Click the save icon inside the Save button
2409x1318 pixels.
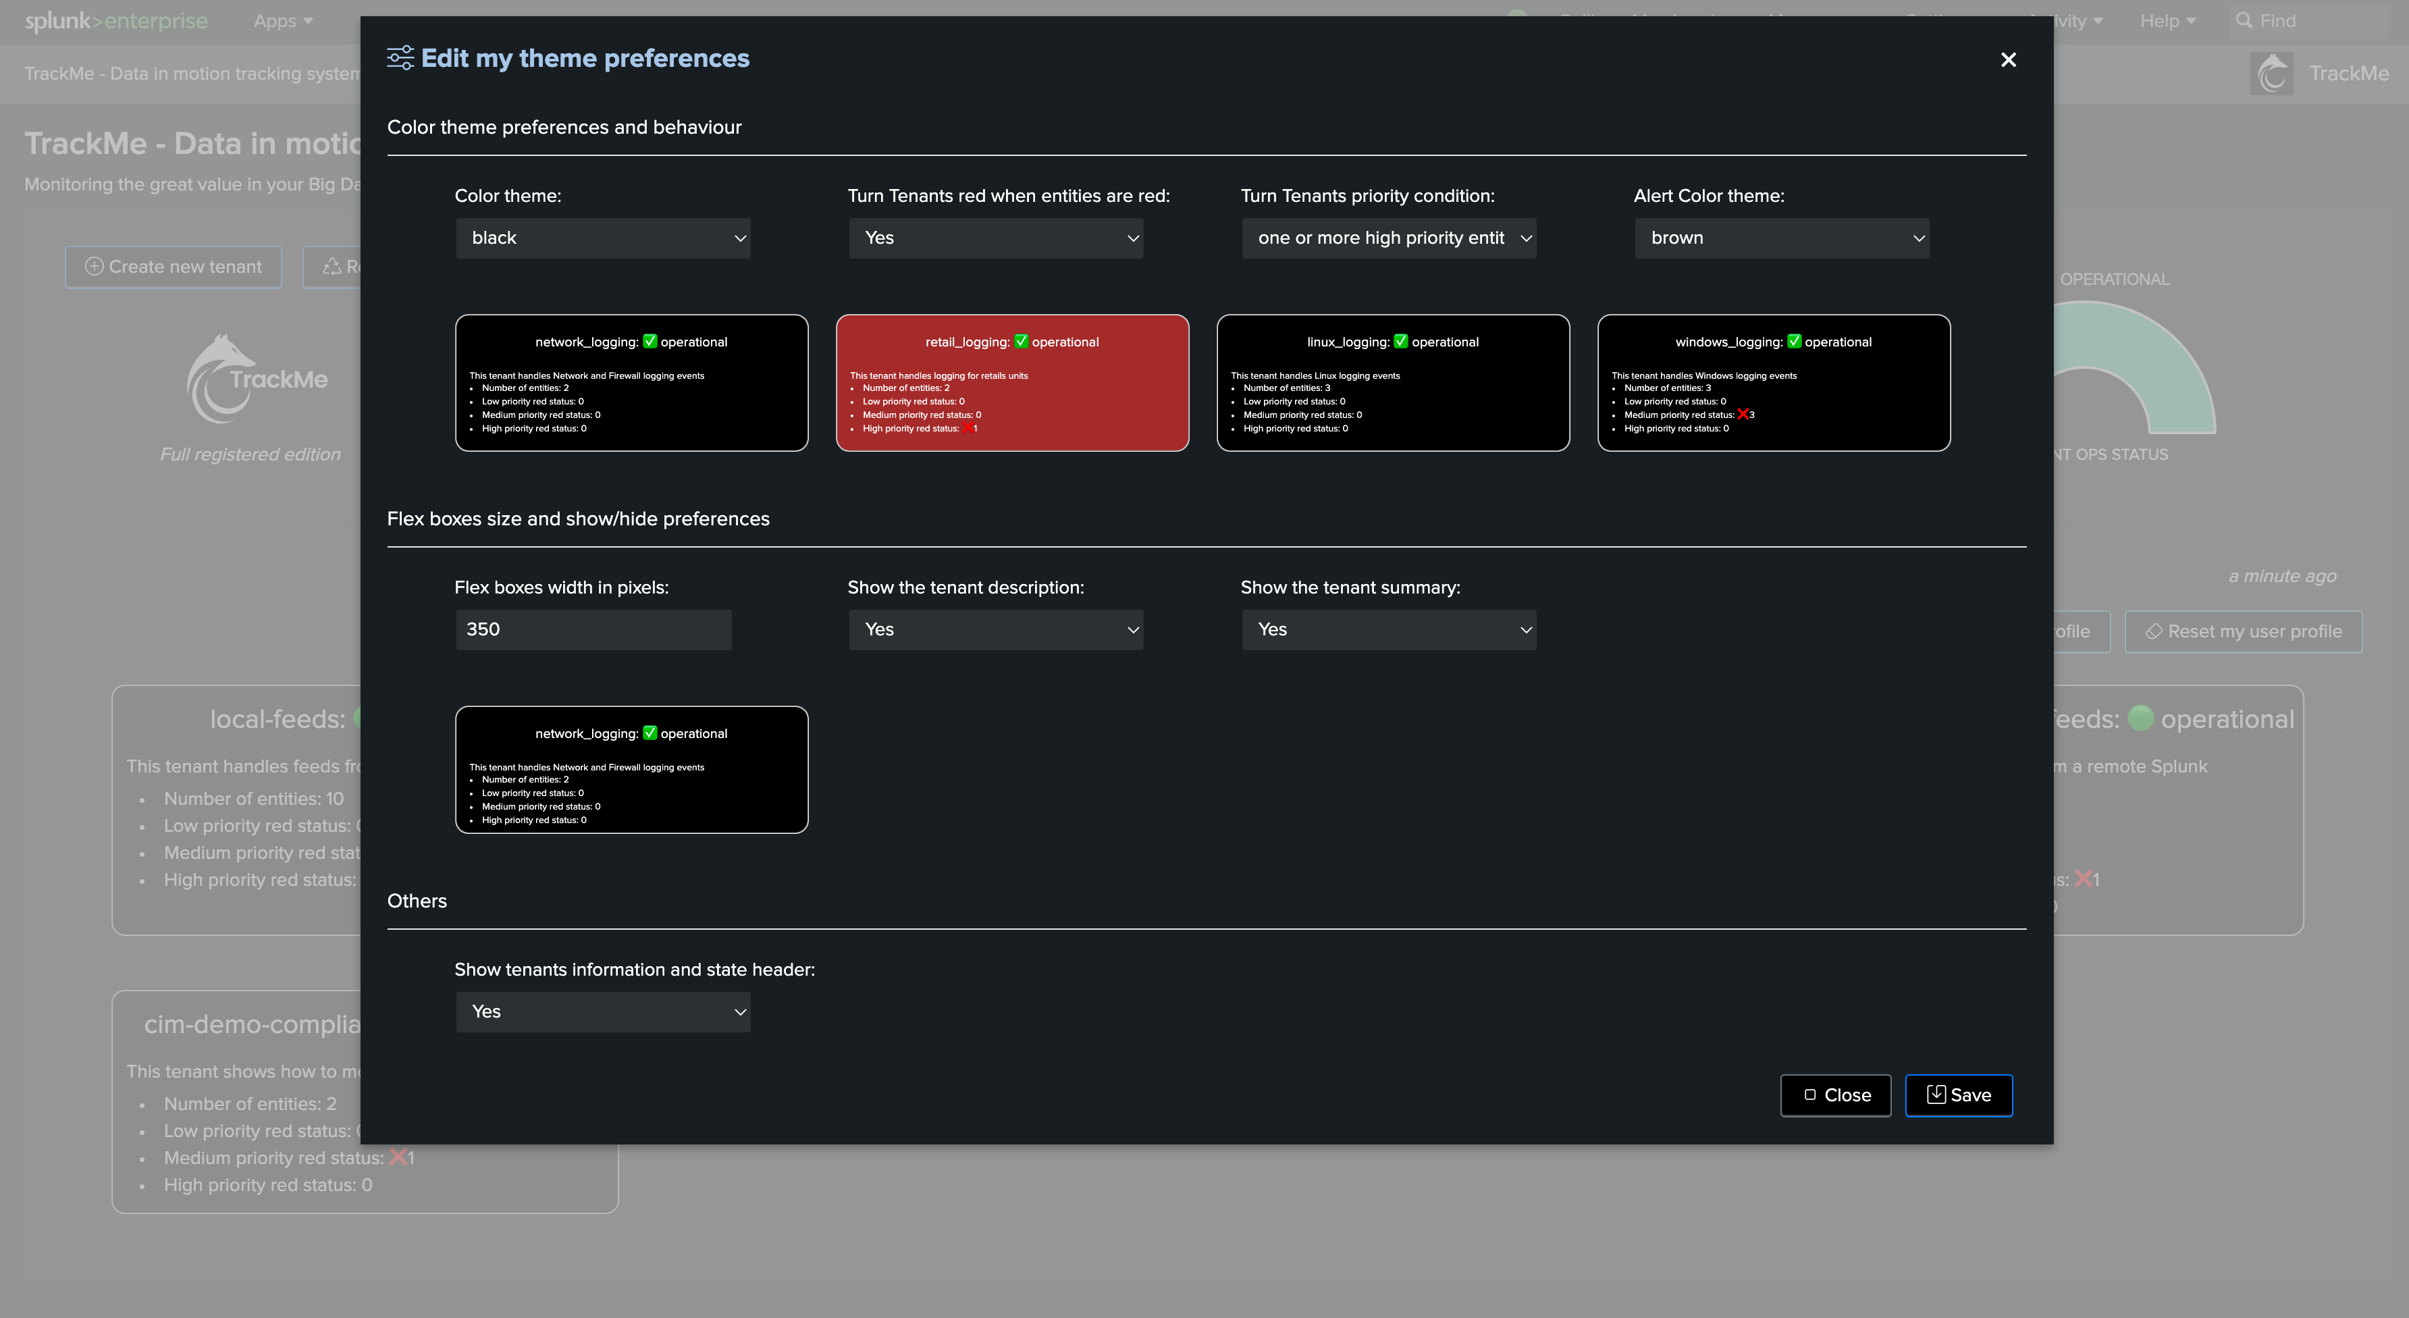coord(1936,1095)
